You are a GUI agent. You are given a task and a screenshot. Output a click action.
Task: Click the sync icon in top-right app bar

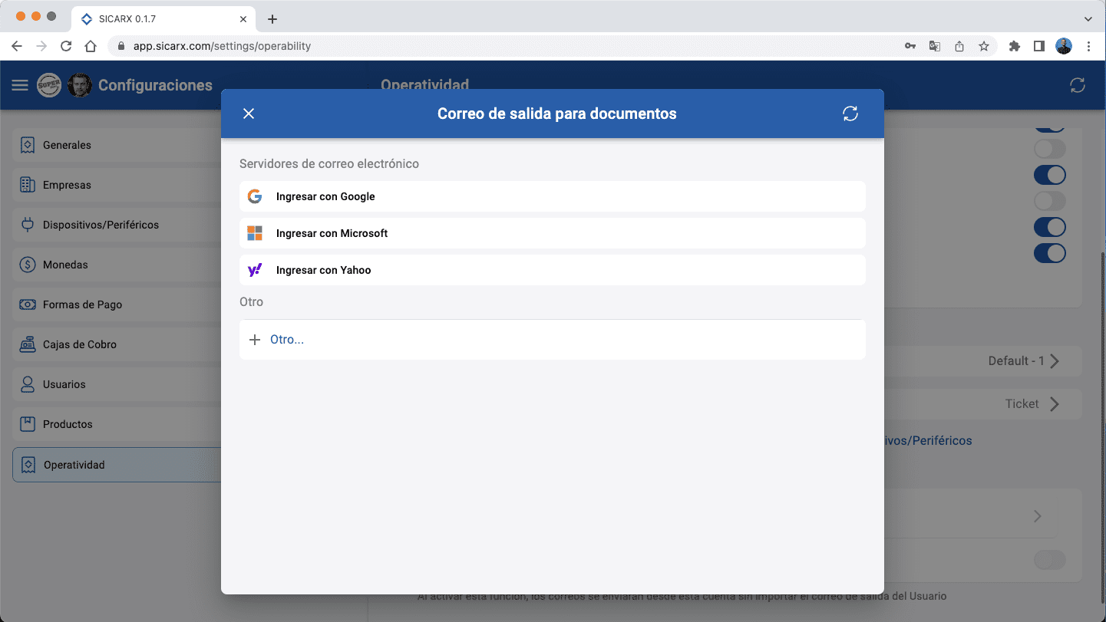coord(1078,85)
